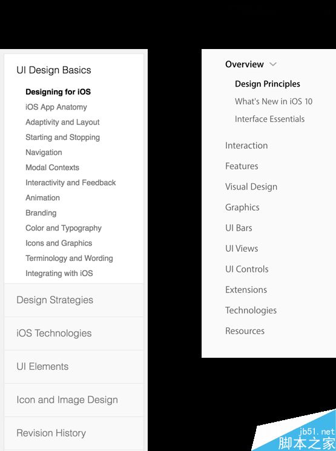Collapse the Overview chevron arrow
Screen dimensions: 336x451
pos(273,64)
